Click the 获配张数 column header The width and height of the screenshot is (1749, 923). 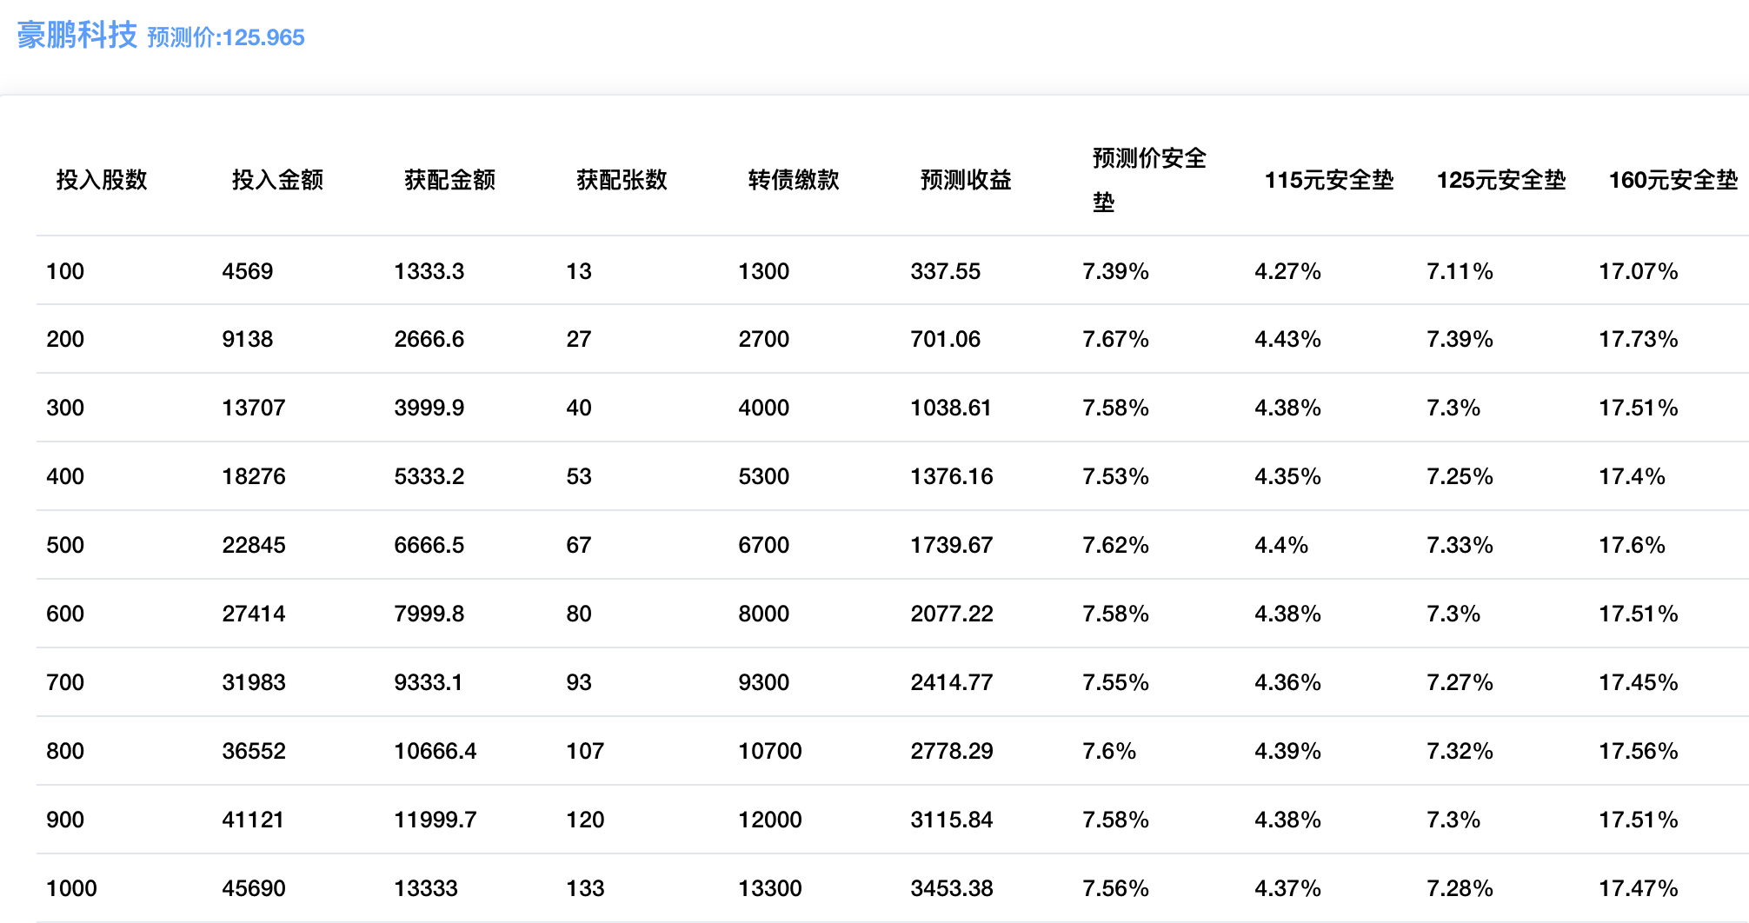622,180
